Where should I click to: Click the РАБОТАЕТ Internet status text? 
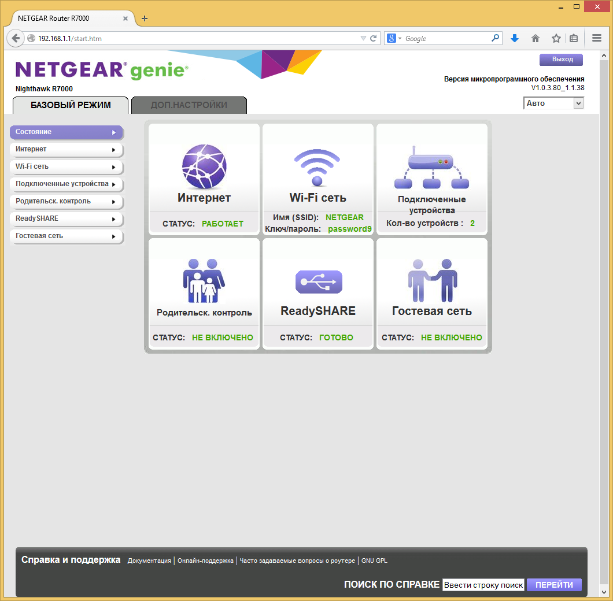[223, 224]
